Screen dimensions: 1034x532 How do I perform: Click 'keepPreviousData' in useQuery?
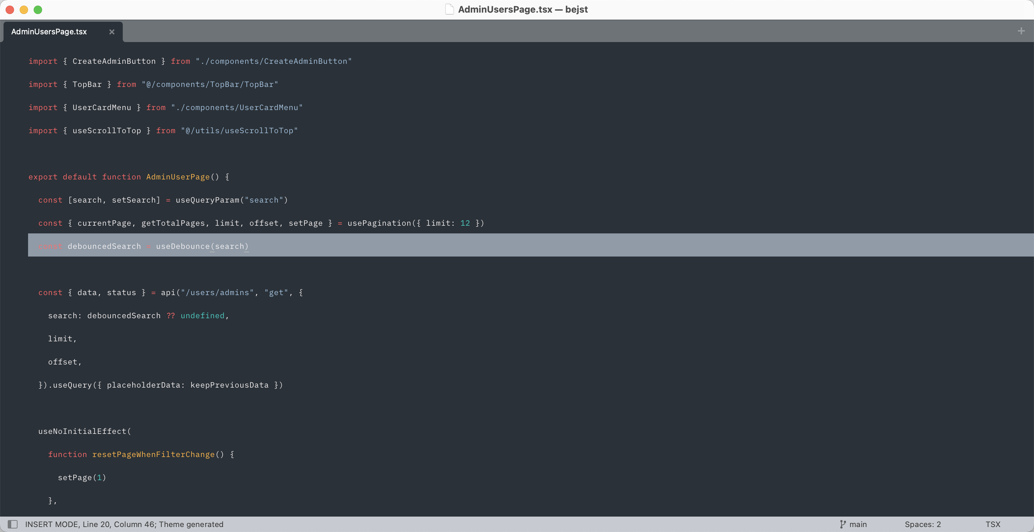point(229,385)
